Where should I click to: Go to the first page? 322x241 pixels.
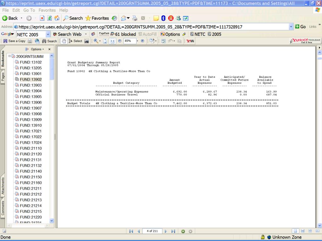(x=131, y=231)
